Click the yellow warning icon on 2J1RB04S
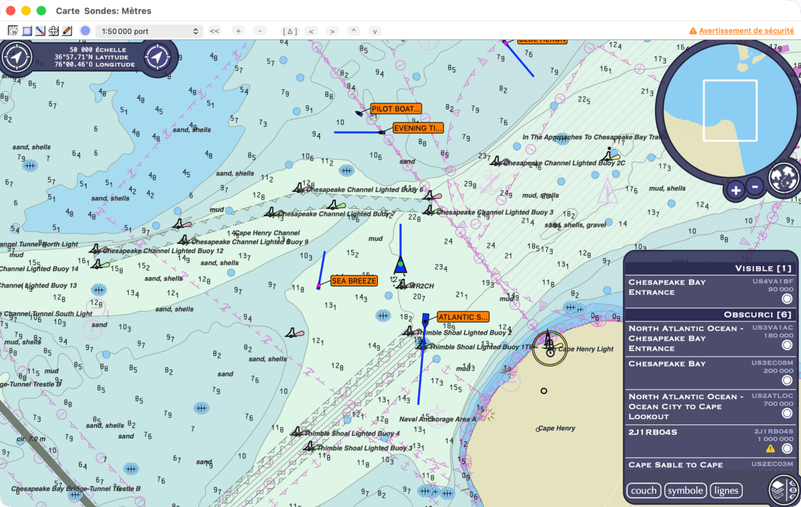This screenshot has width=801, height=507. (x=770, y=448)
